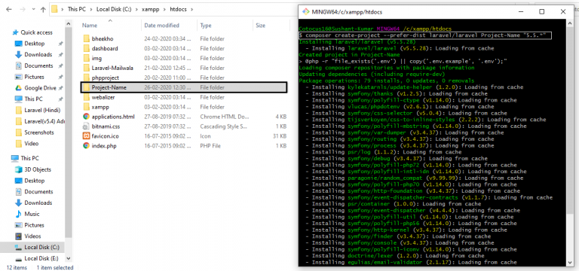Select htdocs in the address breadcrumb
Screen dimensions: 579x271
(x=179, y=10)
